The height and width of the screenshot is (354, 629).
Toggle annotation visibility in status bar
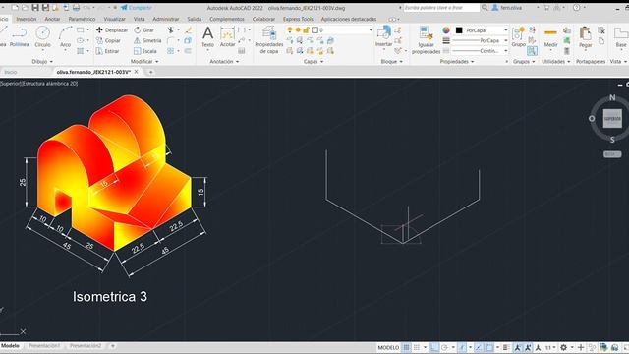[x=518, y=347]
